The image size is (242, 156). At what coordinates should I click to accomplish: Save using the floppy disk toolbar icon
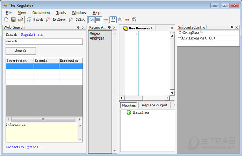coord(13,19)
